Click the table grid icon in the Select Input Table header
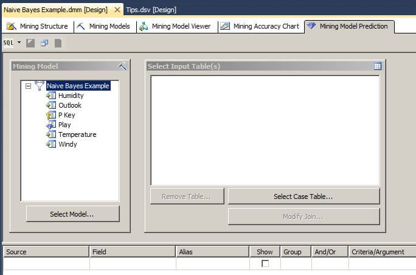Viewport: 416px width, 275px height. point(378,66)
